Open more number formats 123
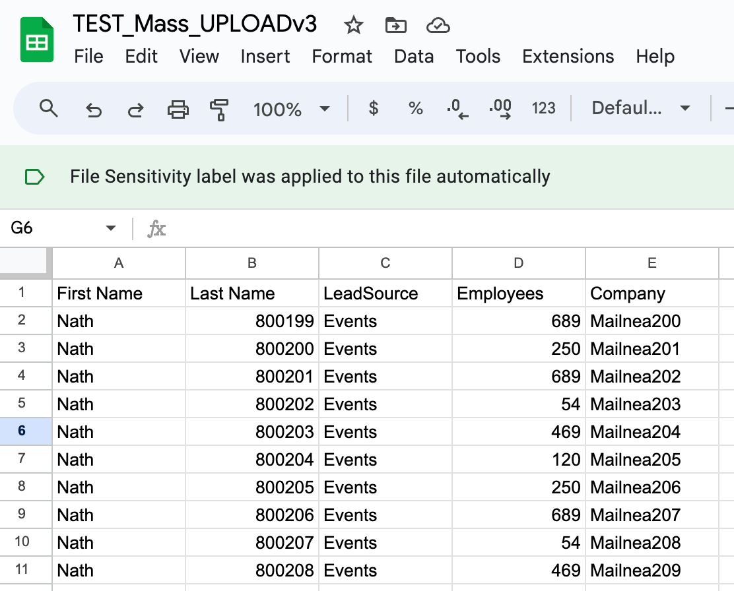This screenshot has height=591, width=734. click(543, 109)
